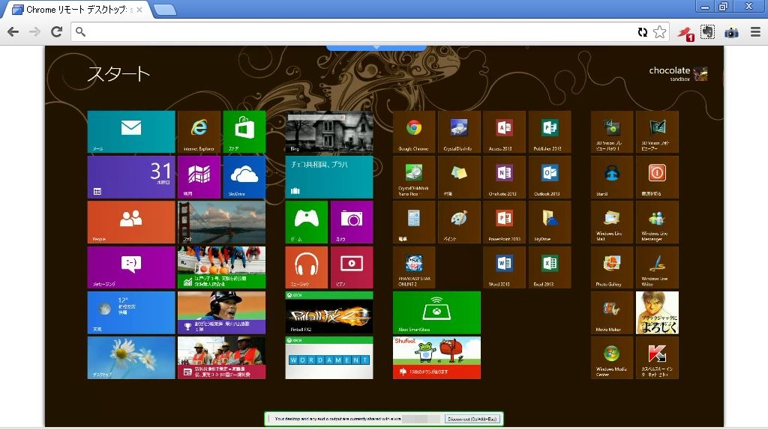Viewport: 768px width, 430px height.
Task: Open the SkyDrive cloud tile
Action: tap(244, 177)
